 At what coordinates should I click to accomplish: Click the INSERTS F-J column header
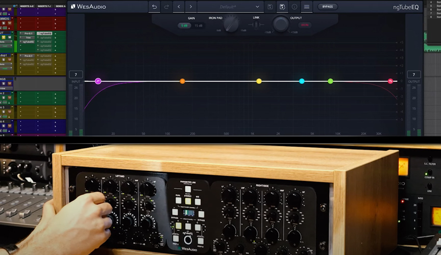[44, 6]
